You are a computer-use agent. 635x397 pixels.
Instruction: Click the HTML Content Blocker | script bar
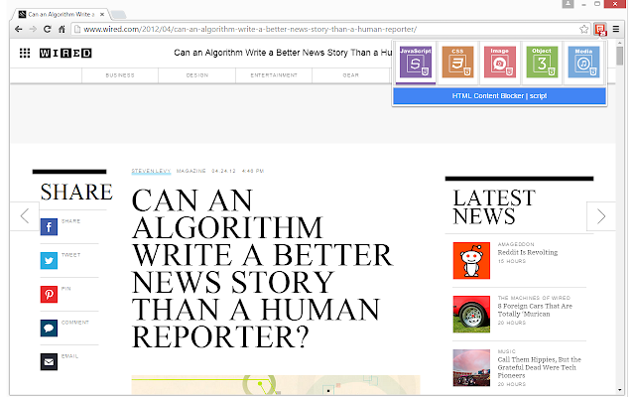499,96
